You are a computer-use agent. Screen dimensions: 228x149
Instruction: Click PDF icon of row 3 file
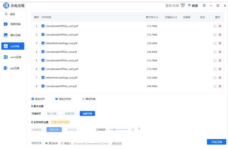pyautogui.click(x=43, y=43)
